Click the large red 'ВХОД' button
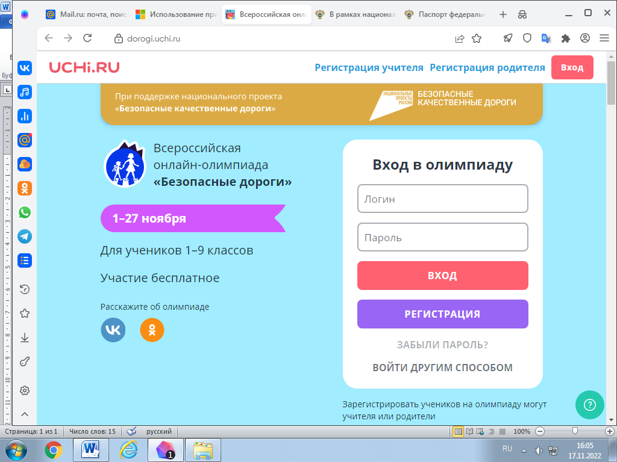The width and height of the screenshot is (617, 462). [x=443, y=276]
